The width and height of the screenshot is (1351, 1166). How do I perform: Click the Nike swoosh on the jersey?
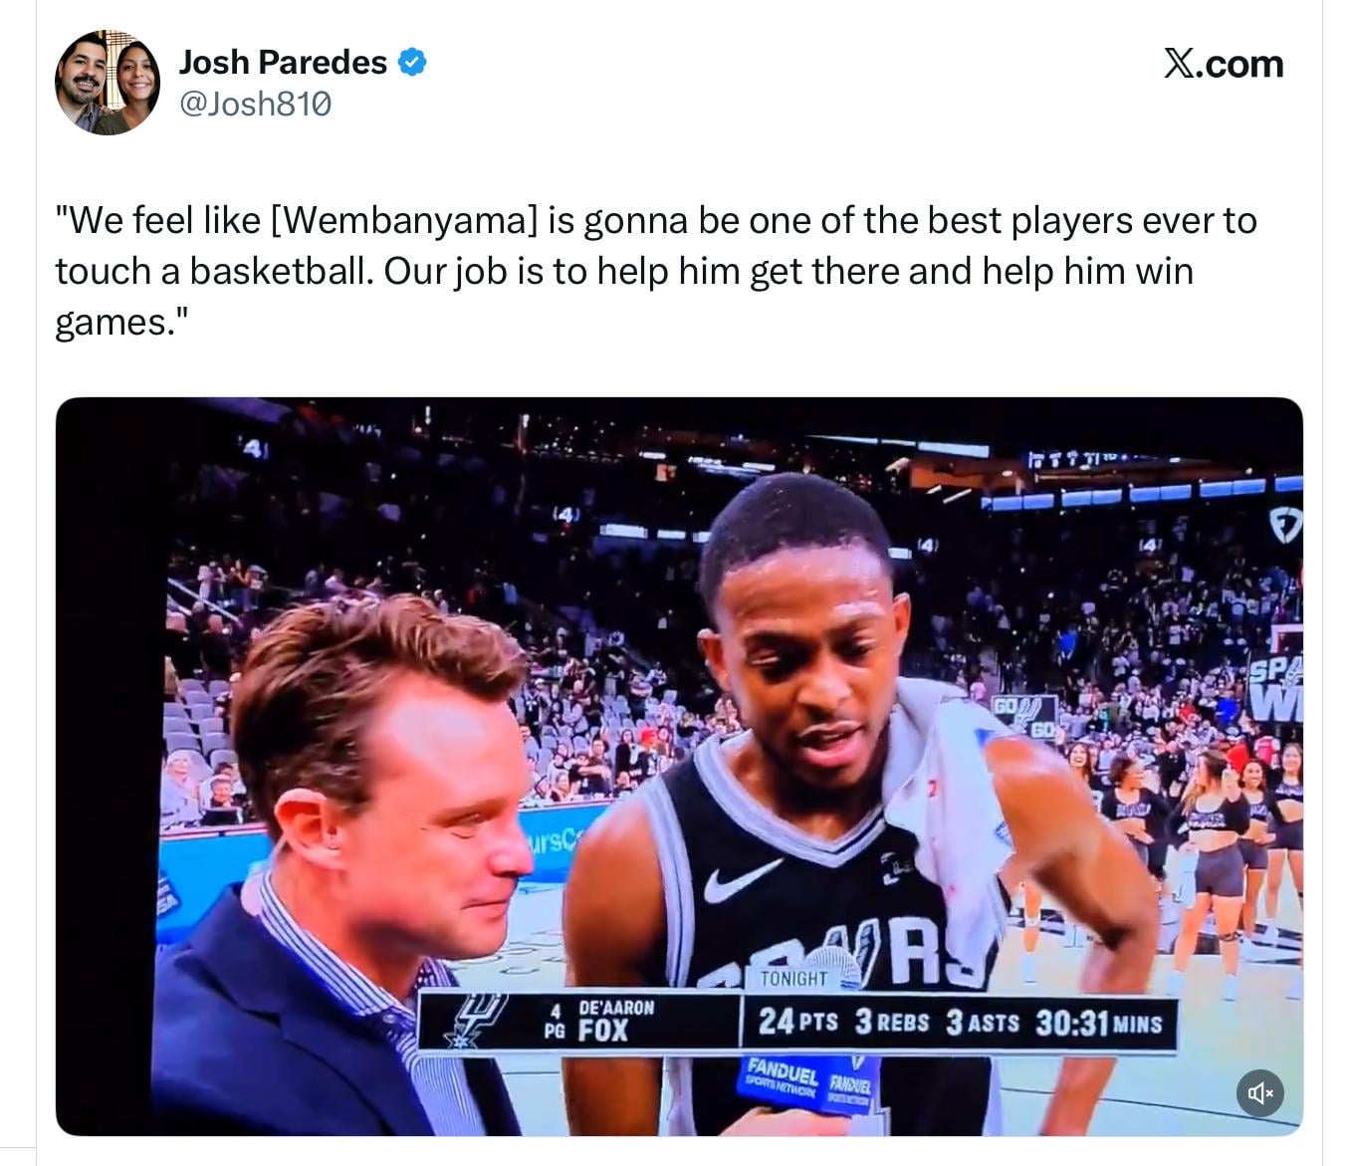point(741,879)
